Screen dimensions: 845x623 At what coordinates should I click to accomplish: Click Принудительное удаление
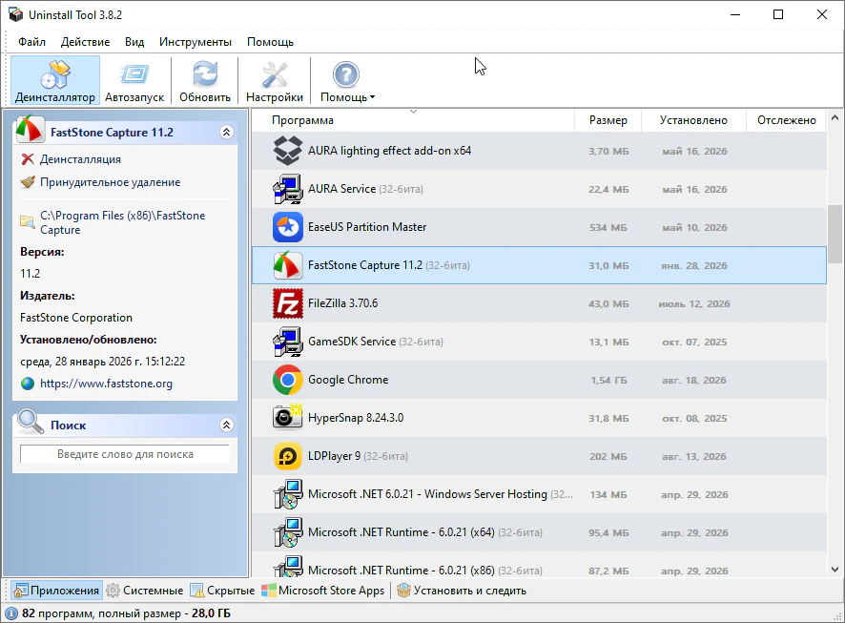tap(110, 182)
